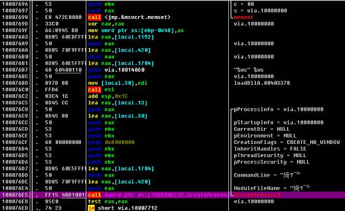Select 'mov [local.30],edi' instruction
This screenshot has height=211, width=345.
tap(117, 83)
